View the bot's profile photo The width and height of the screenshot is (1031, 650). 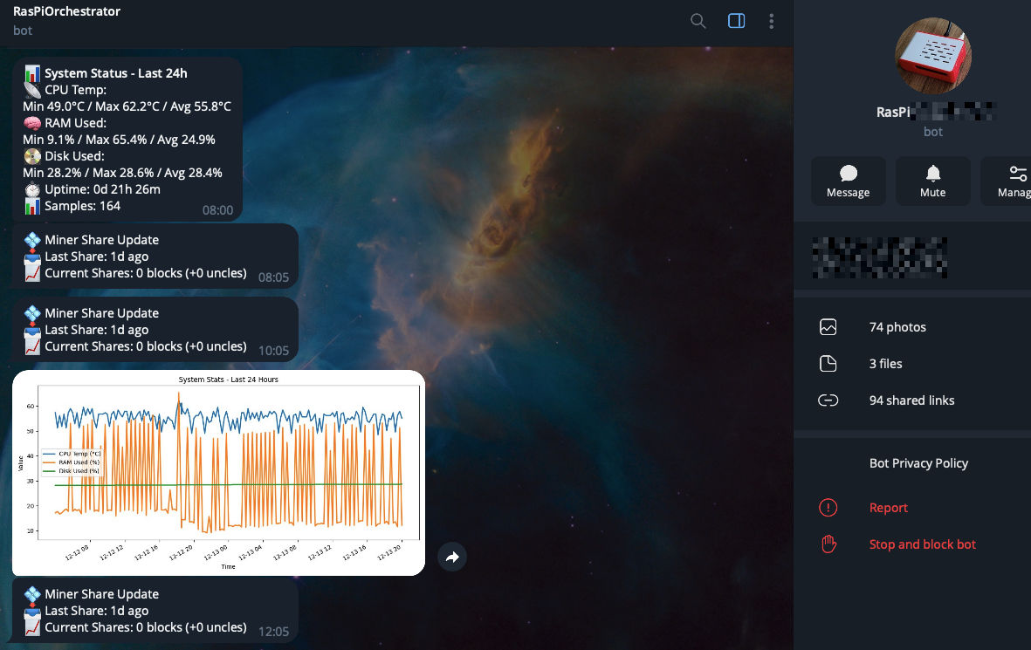click(933, 55)
